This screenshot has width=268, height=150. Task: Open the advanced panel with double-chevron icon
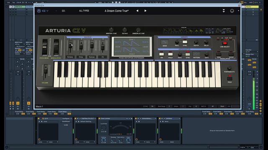tap(224, 11)
